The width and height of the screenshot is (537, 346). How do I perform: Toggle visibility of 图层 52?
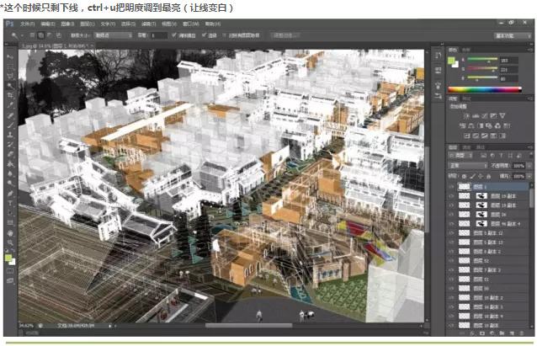451,261
